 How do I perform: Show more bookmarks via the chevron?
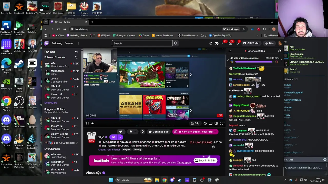tap(257, 36)
